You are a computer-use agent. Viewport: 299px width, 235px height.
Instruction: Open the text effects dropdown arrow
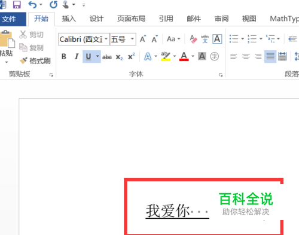point(155,56)
